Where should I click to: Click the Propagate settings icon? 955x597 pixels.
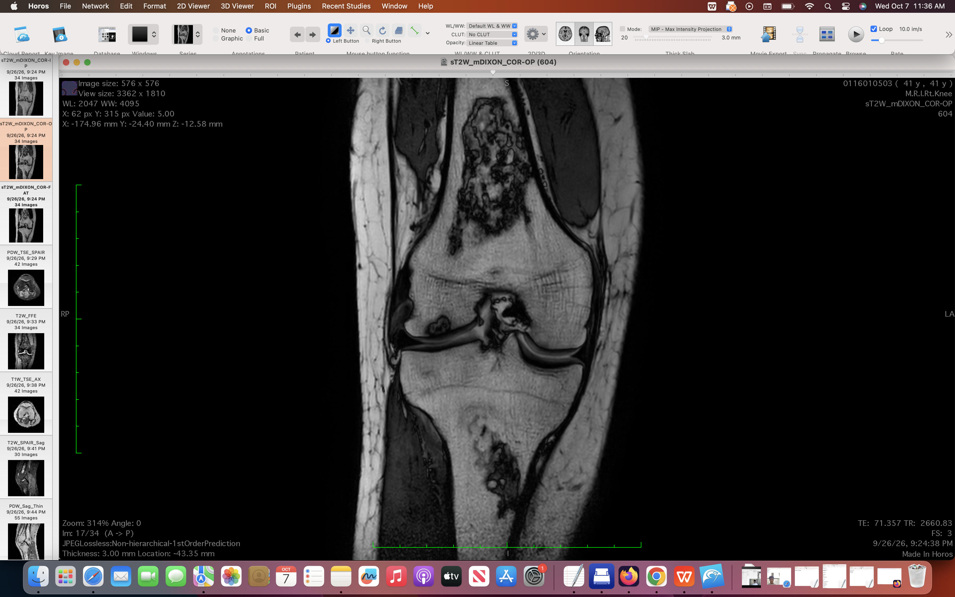[x=827, y=34]
